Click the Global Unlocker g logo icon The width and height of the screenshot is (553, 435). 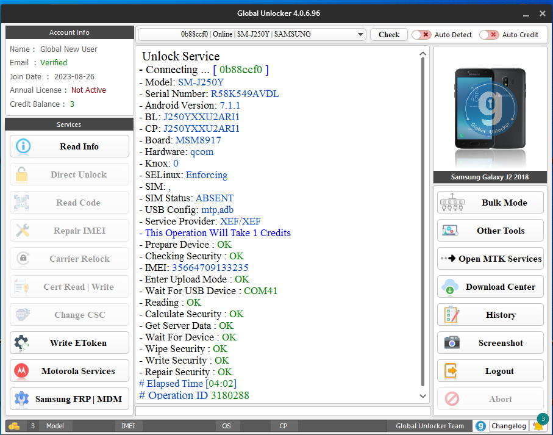480,426
